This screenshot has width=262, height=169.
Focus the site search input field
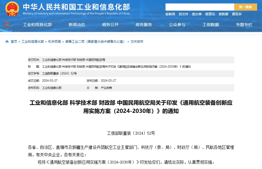point(200,7)
